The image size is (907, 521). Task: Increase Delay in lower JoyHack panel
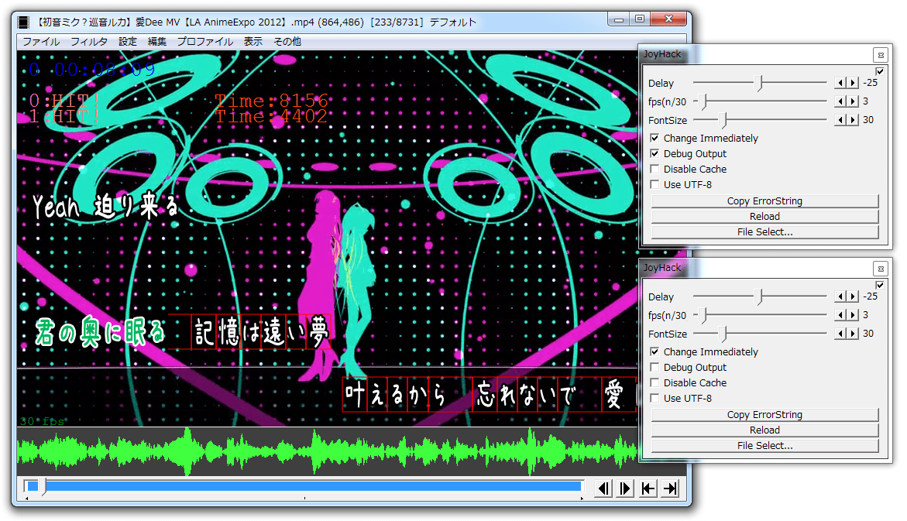pyautogui.click(x=853, y=296)
